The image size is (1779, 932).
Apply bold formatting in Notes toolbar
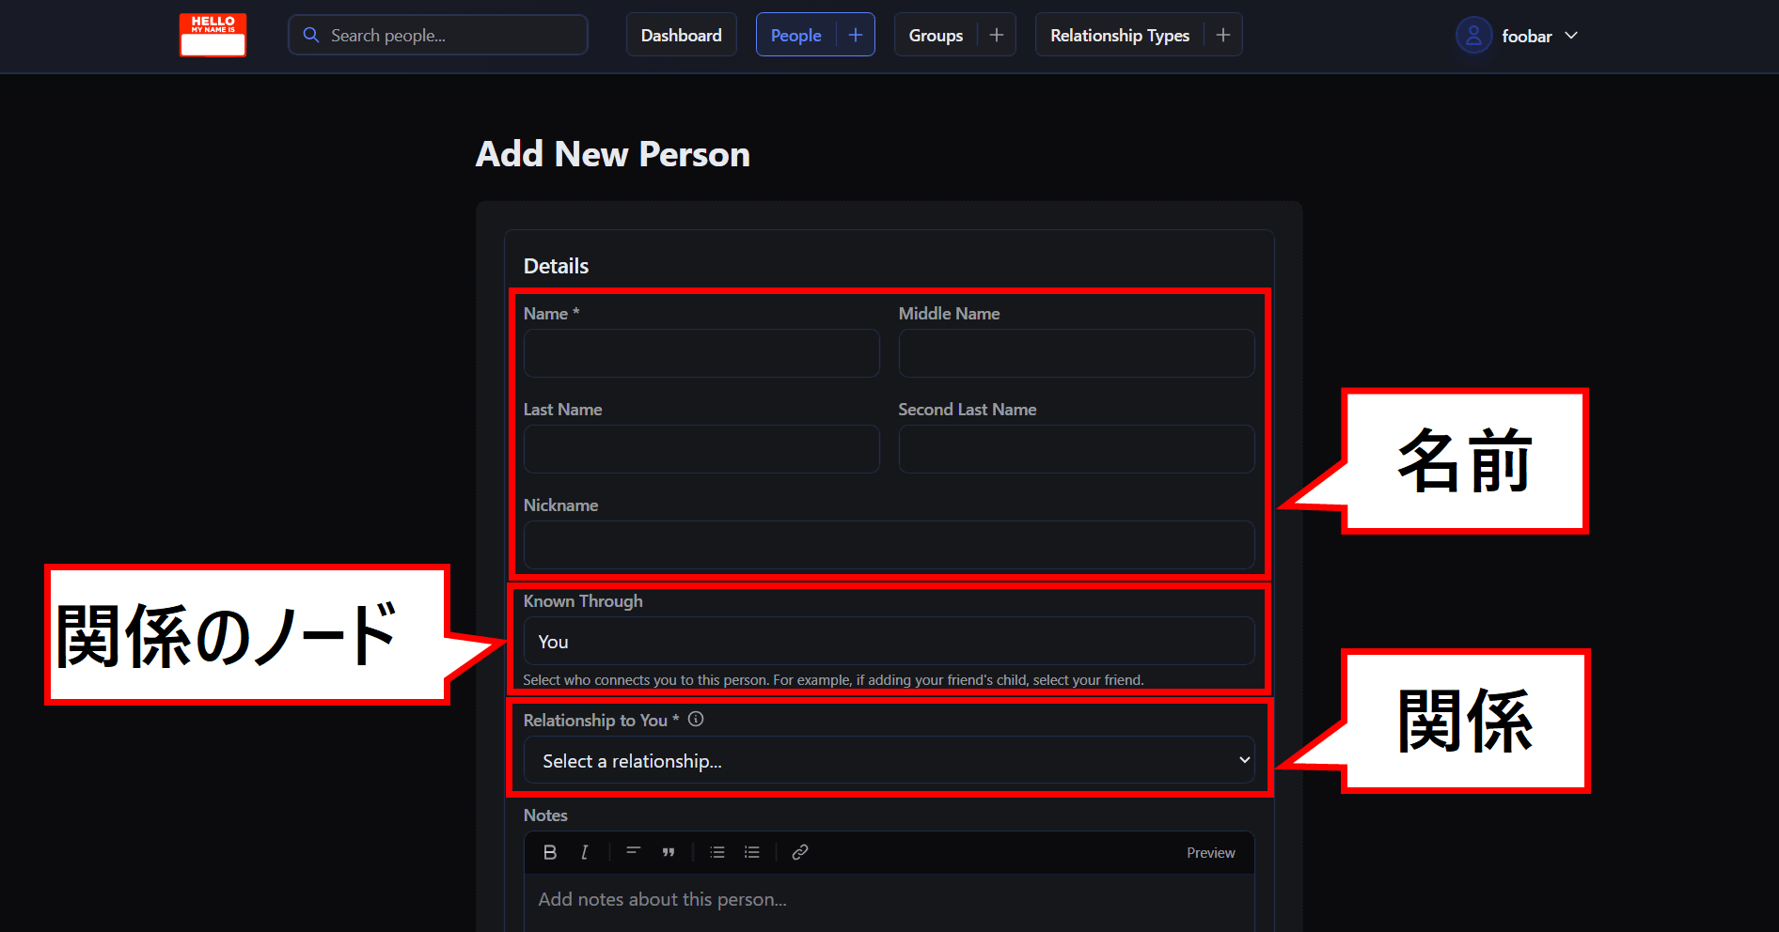pyautogui.click(x=550, y=852)
